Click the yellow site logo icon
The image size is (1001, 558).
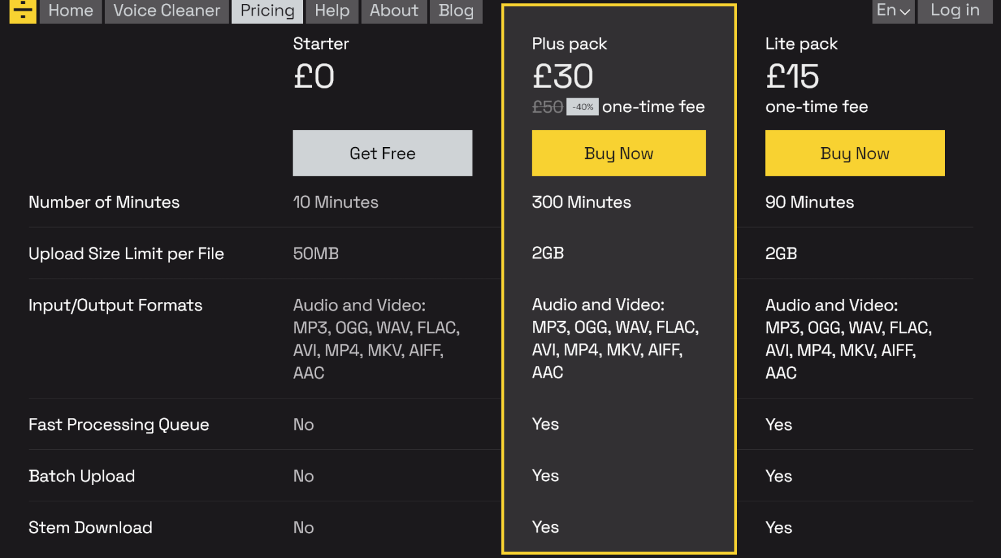(23, 10)
